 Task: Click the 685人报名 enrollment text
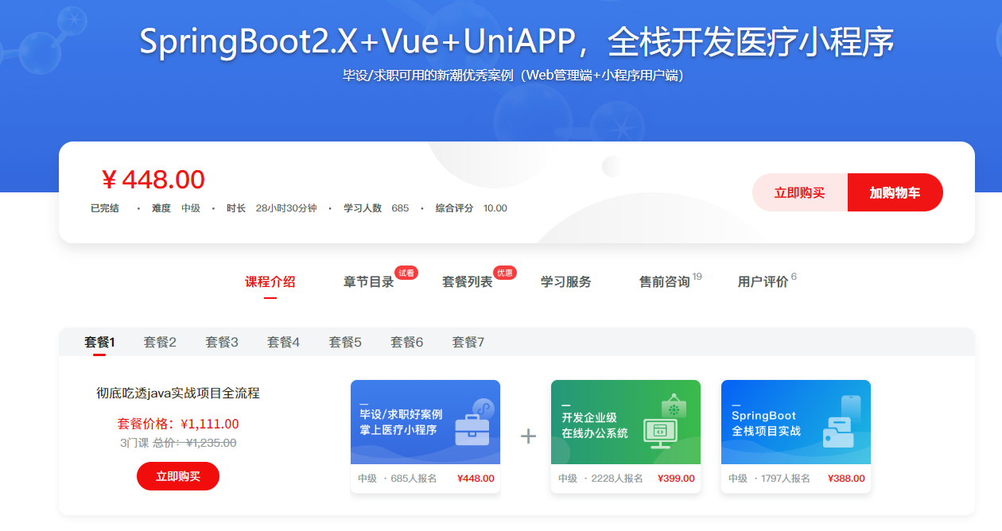click(x=414, y=479)
